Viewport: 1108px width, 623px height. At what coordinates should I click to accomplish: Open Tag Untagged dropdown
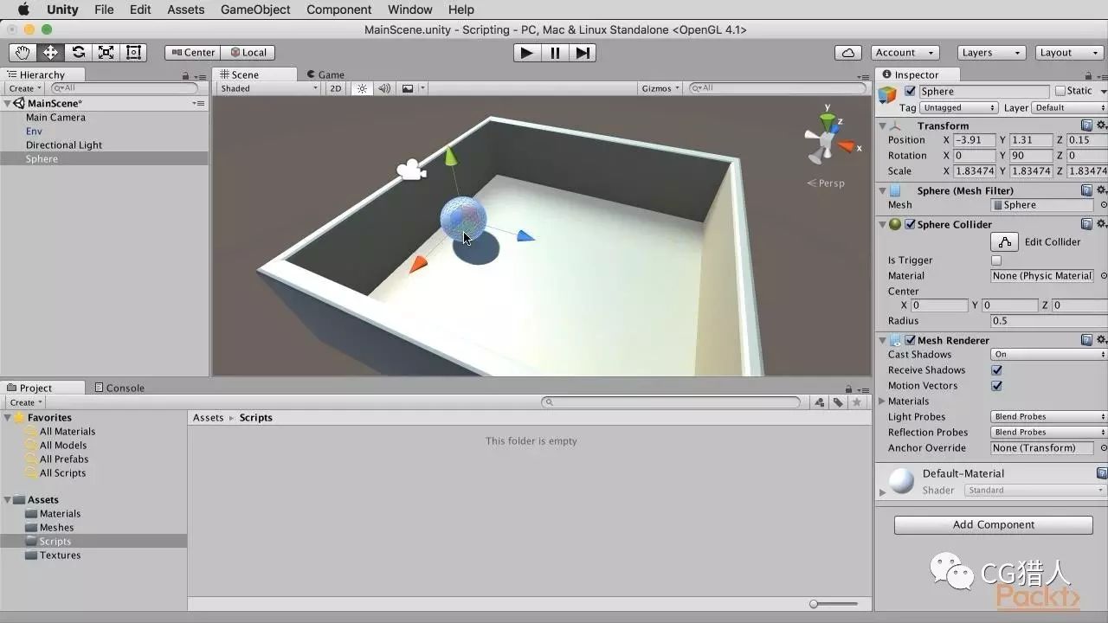pyautogui.click(x=959, y=107)
